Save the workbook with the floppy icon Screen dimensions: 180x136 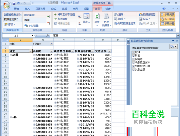click(14, 3)
